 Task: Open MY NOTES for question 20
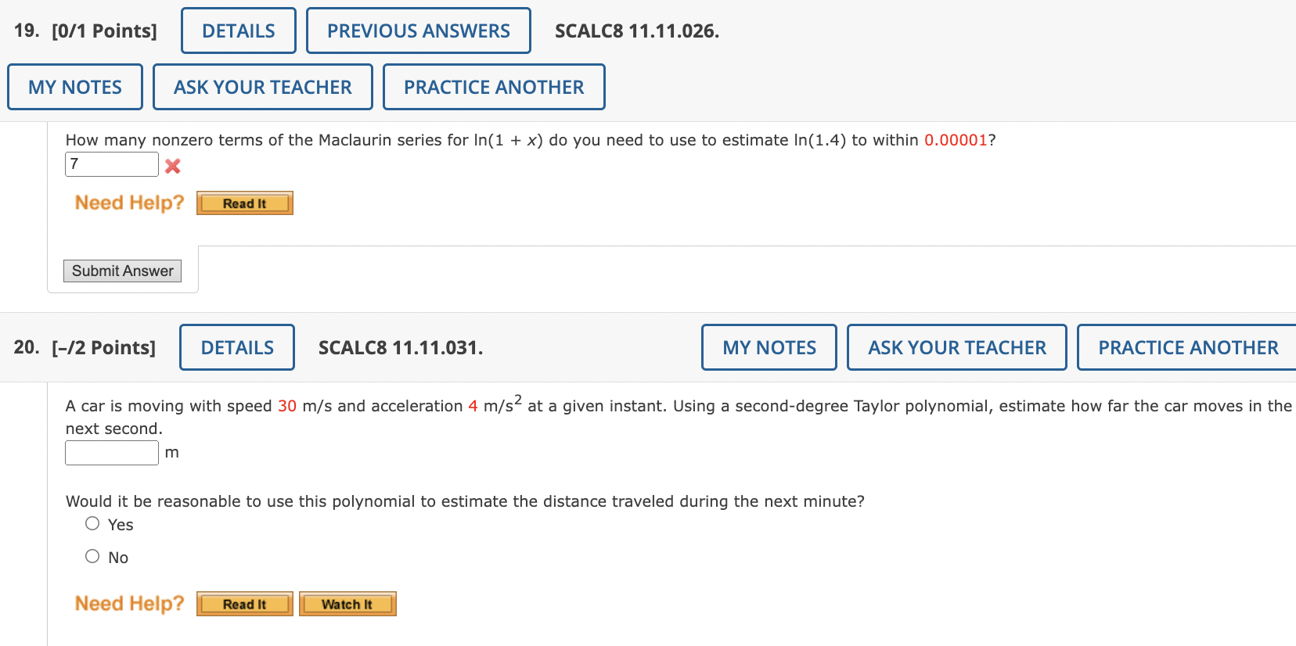click(x=769, y=346)
